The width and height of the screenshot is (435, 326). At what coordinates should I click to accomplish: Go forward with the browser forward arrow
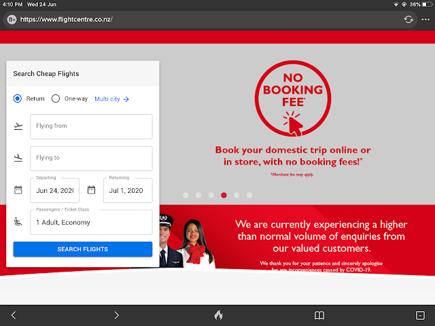point(117,315)
